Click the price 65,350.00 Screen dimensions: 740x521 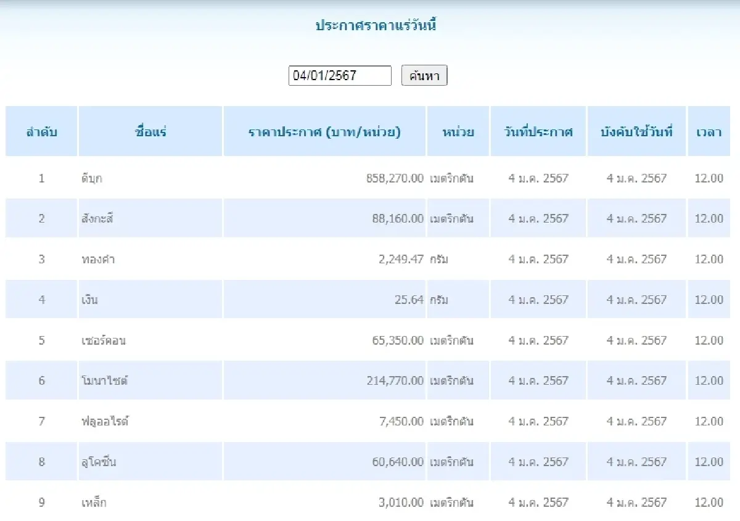click(398, 340)
